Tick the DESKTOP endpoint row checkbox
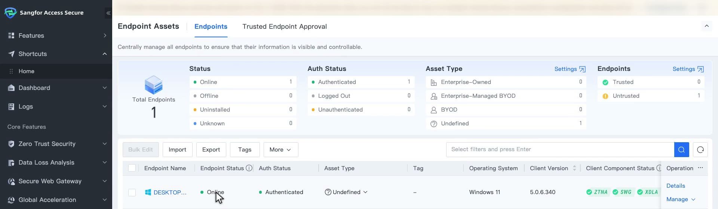The image size is (718, 209). click(132, 192)
